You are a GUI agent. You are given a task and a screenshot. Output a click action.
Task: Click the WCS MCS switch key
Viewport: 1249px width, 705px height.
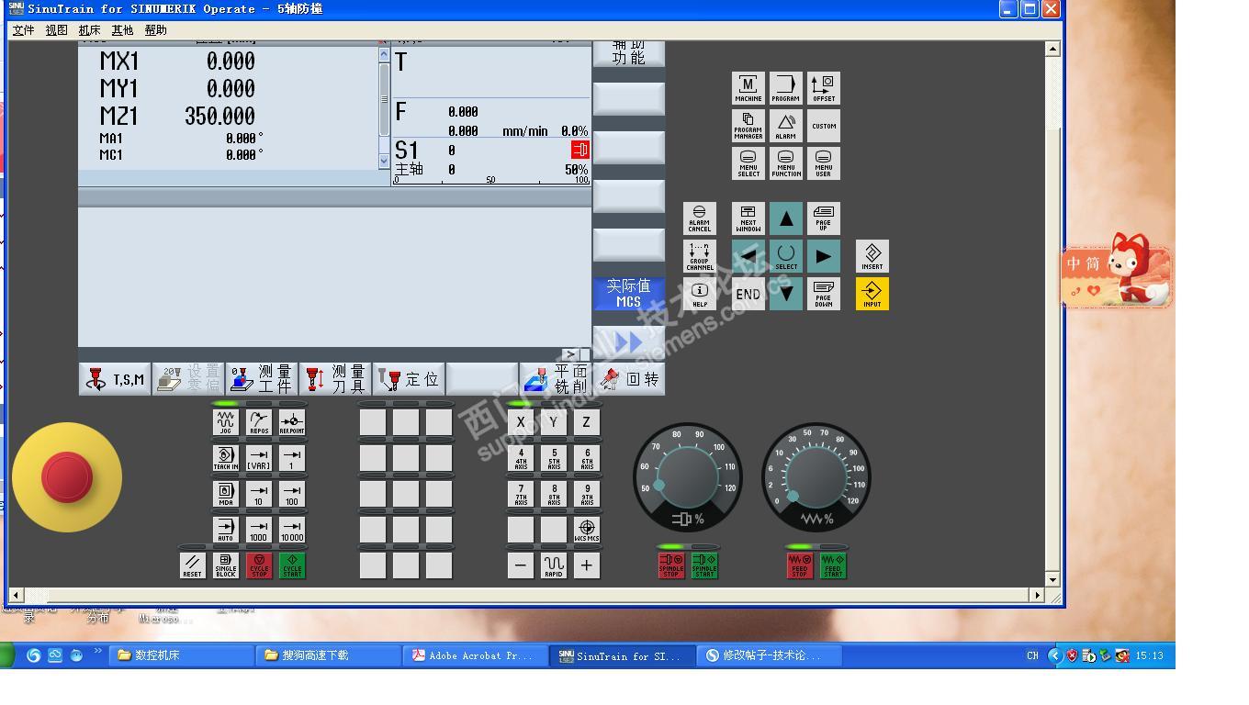[x=587, y=530]
